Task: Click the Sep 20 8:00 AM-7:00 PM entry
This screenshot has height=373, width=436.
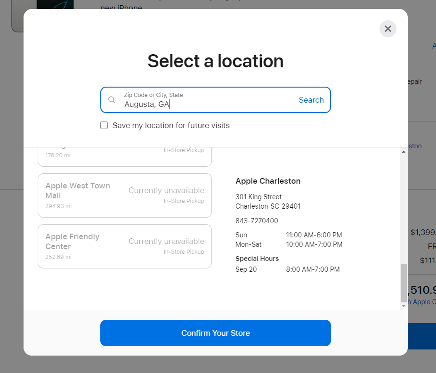Action: pos(288,269)
